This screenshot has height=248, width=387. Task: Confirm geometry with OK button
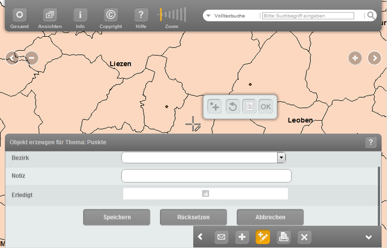[266, 106]
